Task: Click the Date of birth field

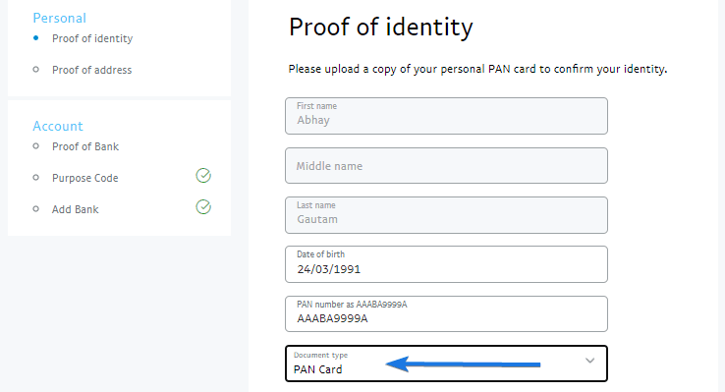Action: (x=446, y=264)
